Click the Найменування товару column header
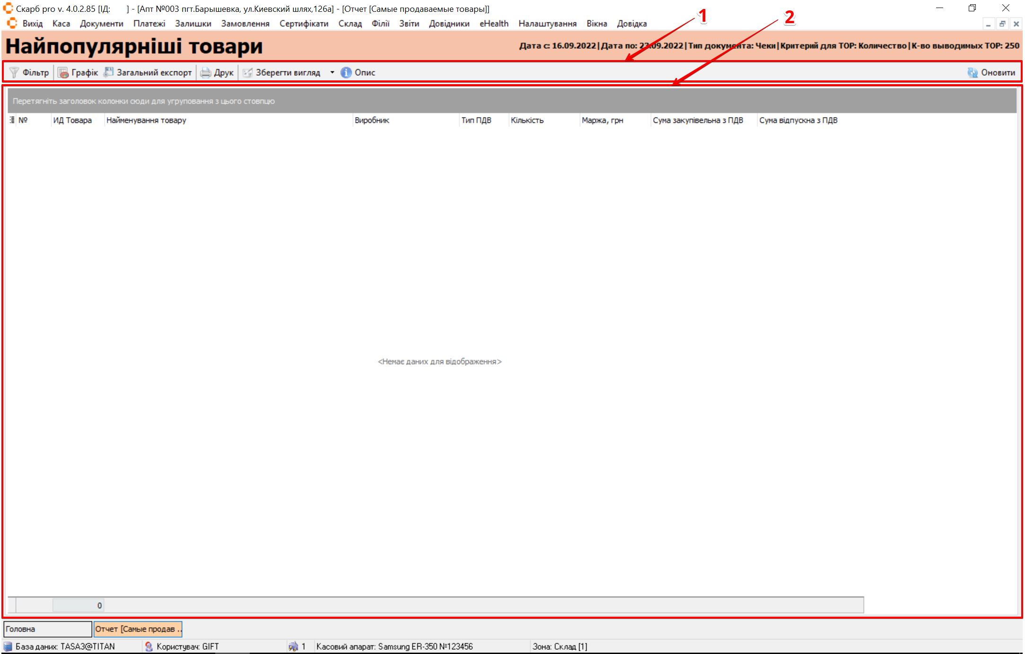The height and width of the screenshot is (654, 1025). click(x=146, y=120)
